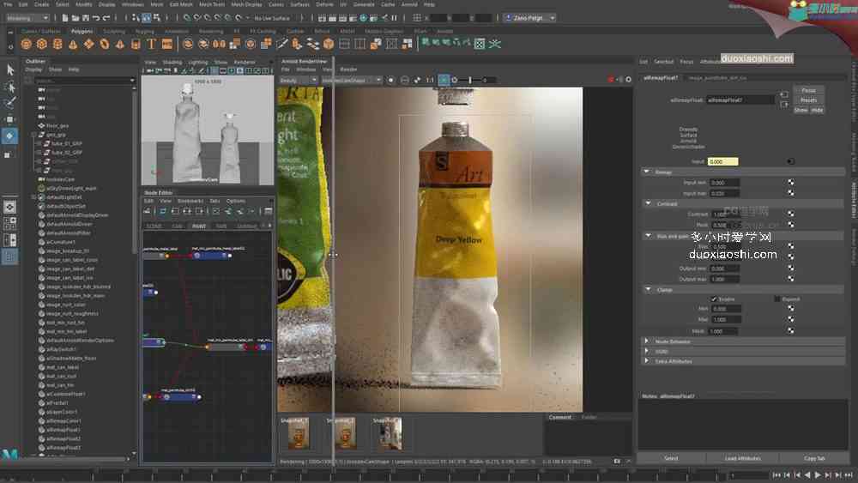Click the undo arrow in status line
Viewport: 858px width, 483px height.
point(96,18)
